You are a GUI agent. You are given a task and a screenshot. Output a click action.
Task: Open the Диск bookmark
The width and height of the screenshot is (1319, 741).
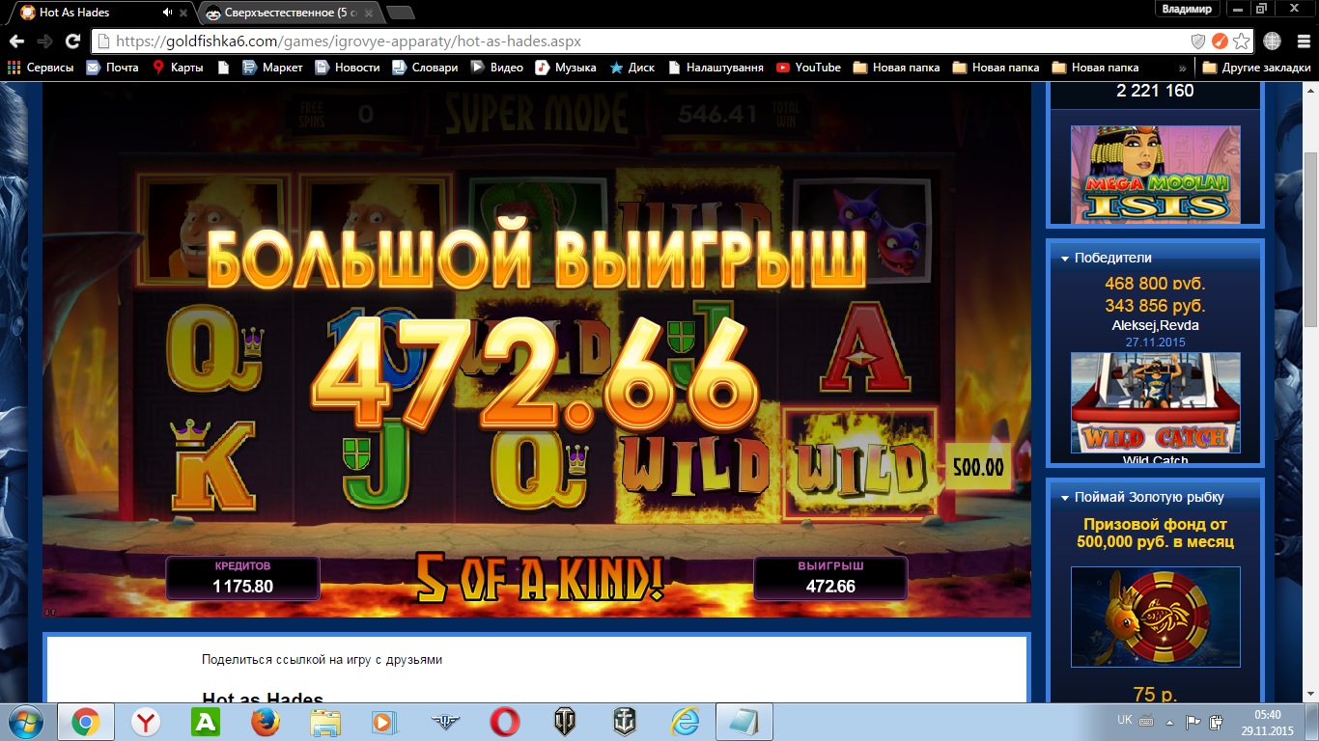tap(631, 68)
